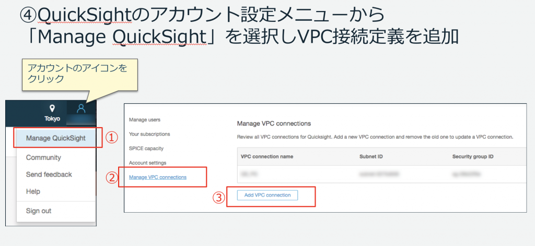535x246 pixels.
Task: Open Help from the account menu
Action: (33, 192)
